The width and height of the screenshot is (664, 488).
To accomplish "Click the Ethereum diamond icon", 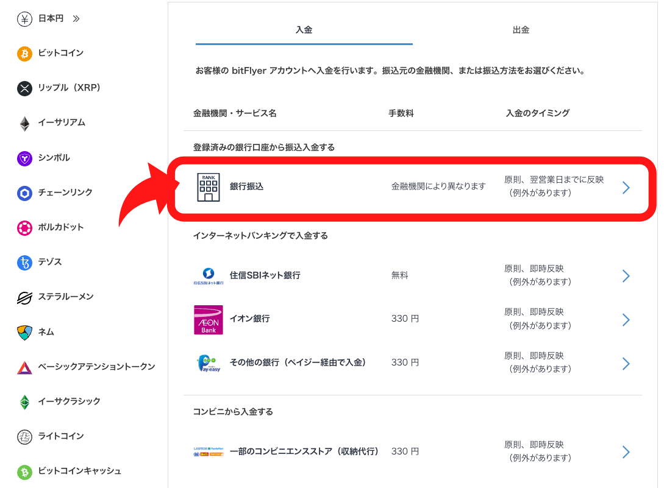I will (24, 124).
